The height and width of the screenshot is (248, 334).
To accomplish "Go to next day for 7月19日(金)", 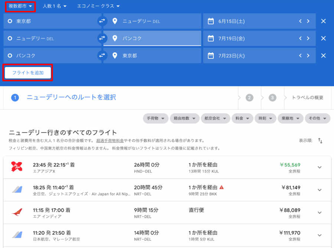I will [308, 38].
